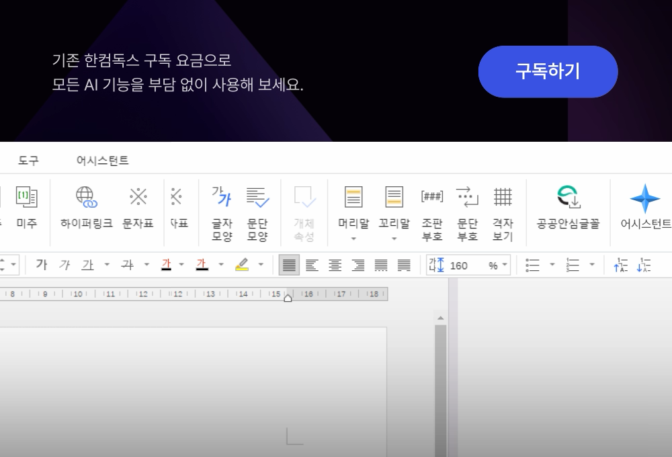Apply bulleted list formatting

coord(532,265)
